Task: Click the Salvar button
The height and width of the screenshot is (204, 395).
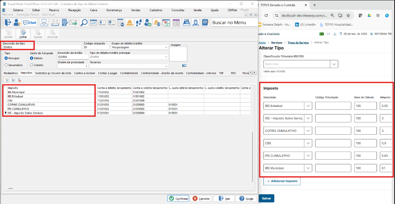Action: pos(266,198)
